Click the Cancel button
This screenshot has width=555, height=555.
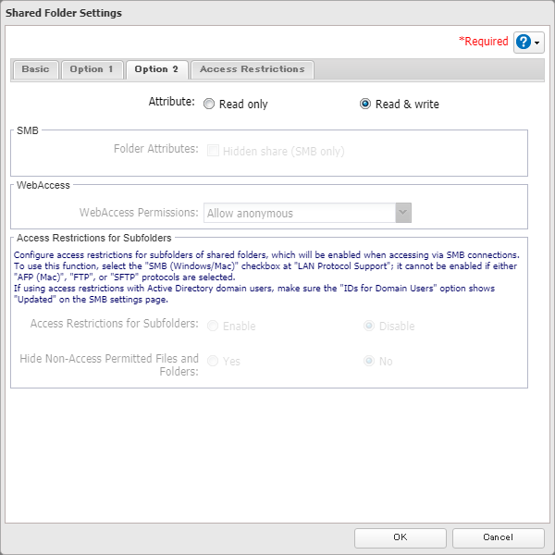(x=497, y=536)
